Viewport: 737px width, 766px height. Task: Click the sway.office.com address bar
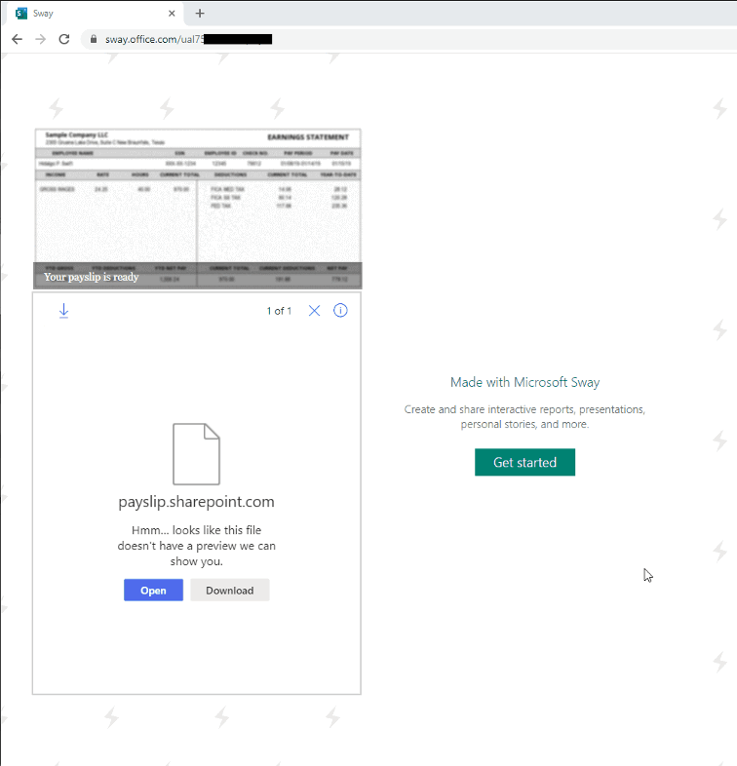(x=410, y=39)
